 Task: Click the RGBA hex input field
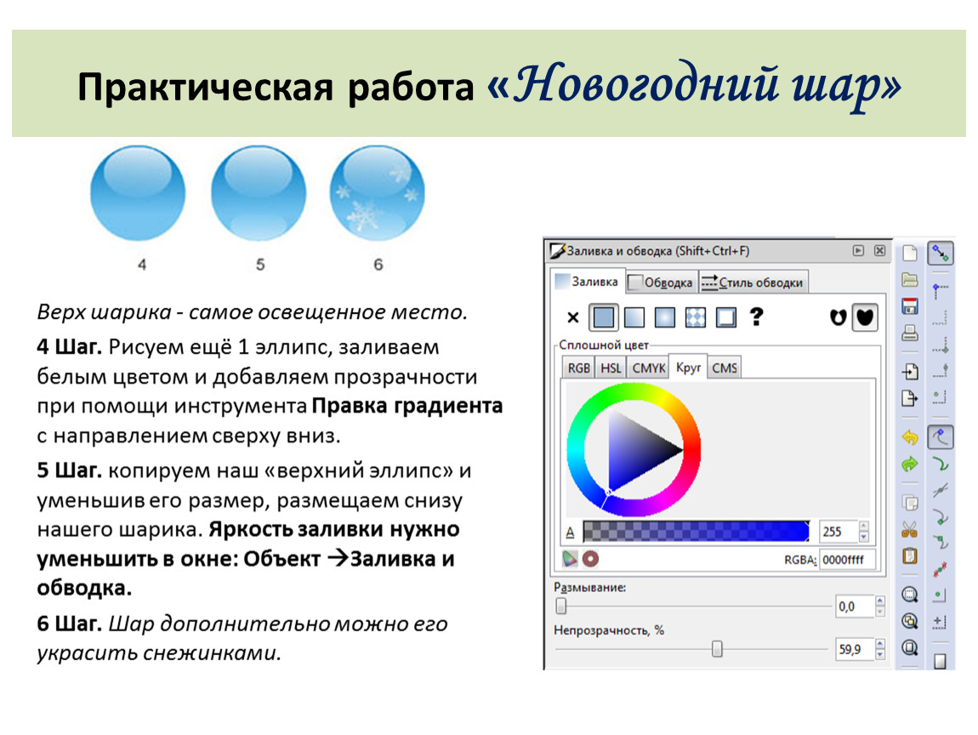[847, 560]
